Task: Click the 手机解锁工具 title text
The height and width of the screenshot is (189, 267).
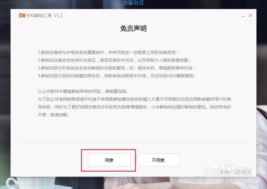Action: pyautogui.click(x=39, y=16)
